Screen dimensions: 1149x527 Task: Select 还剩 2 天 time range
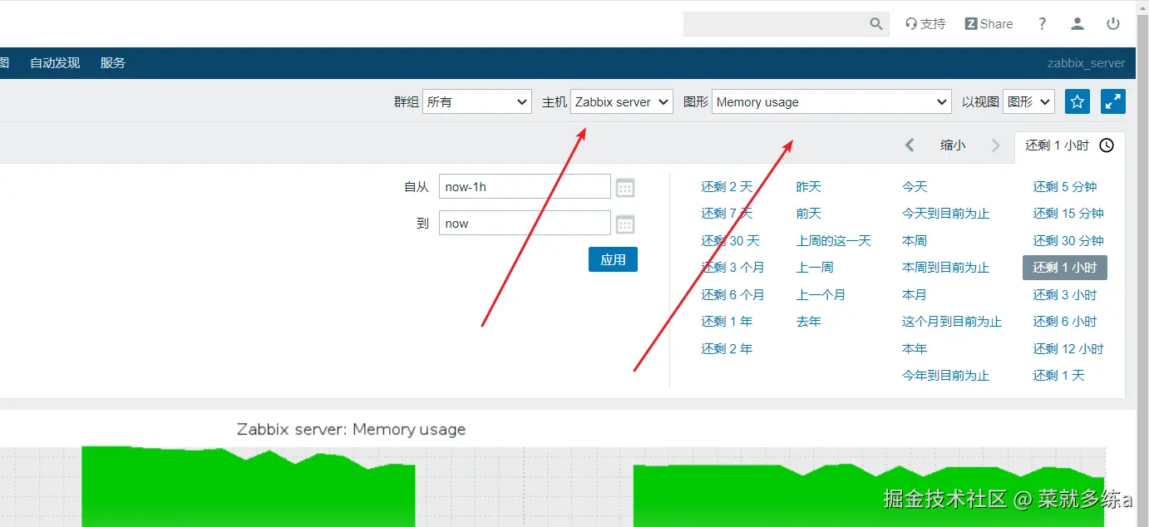tap(727, 187)
